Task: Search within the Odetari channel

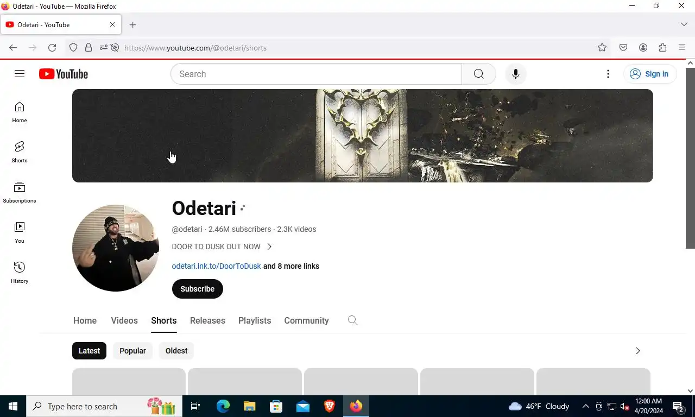Action: point(353,320)
